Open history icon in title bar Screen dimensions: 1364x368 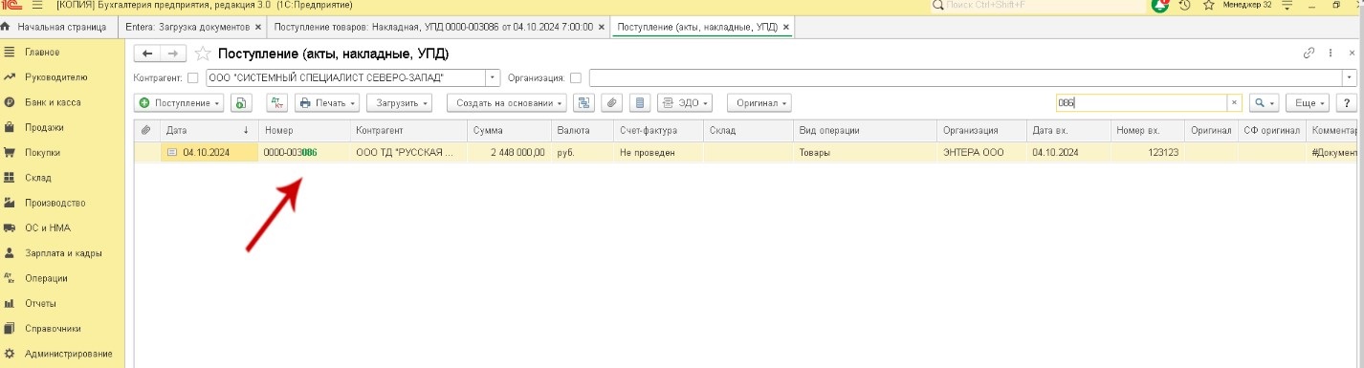click(x=1185, y=6)
